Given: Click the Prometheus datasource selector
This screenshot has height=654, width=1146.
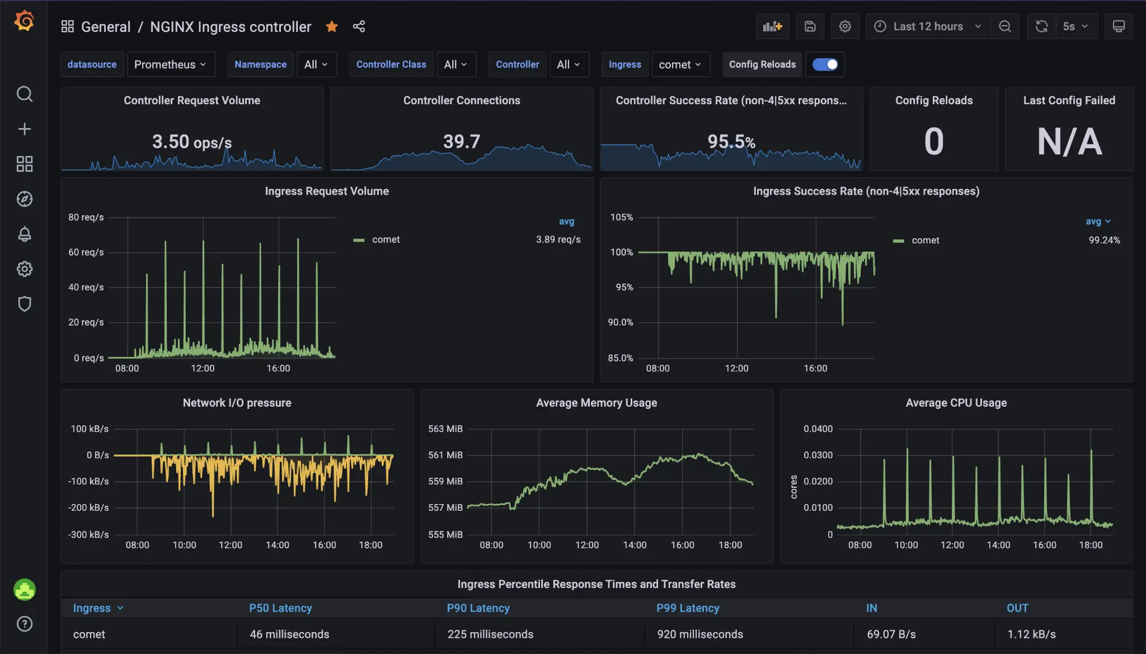Looking at the screenshot, I should [171, 64].
